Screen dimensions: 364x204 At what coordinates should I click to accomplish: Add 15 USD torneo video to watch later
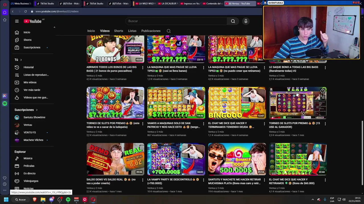[x=322, y=91]
